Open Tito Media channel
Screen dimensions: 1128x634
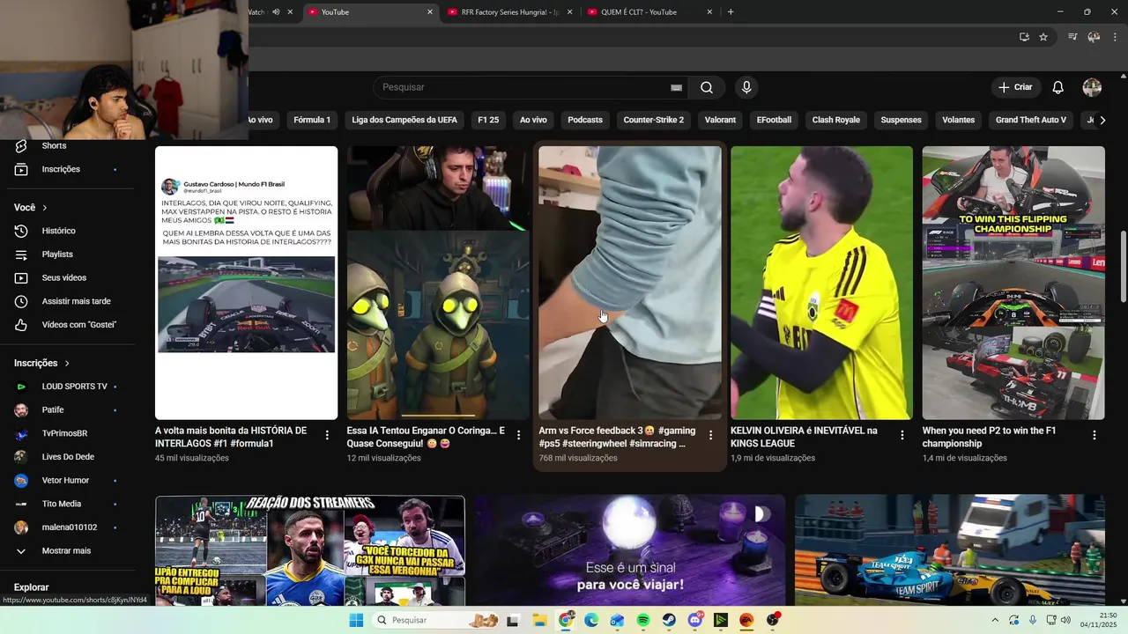click(x=62, y=504)
